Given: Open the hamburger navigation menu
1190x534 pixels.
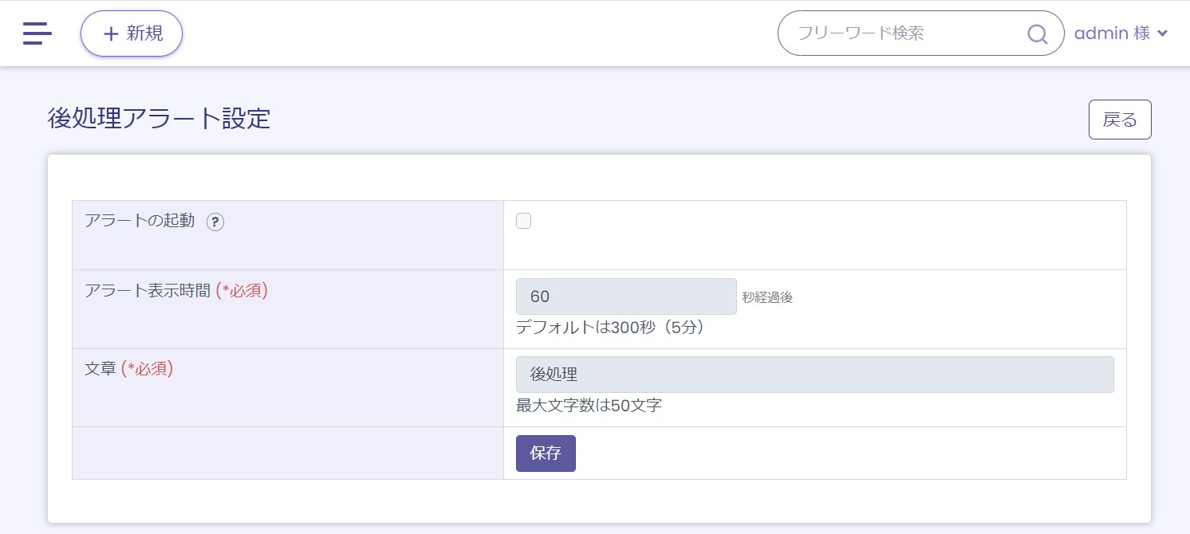Looking at the screenshot, I should click(x=37, y=33).
